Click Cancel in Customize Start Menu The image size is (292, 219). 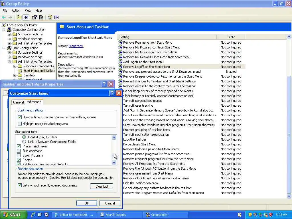click(x=110, y=203)
